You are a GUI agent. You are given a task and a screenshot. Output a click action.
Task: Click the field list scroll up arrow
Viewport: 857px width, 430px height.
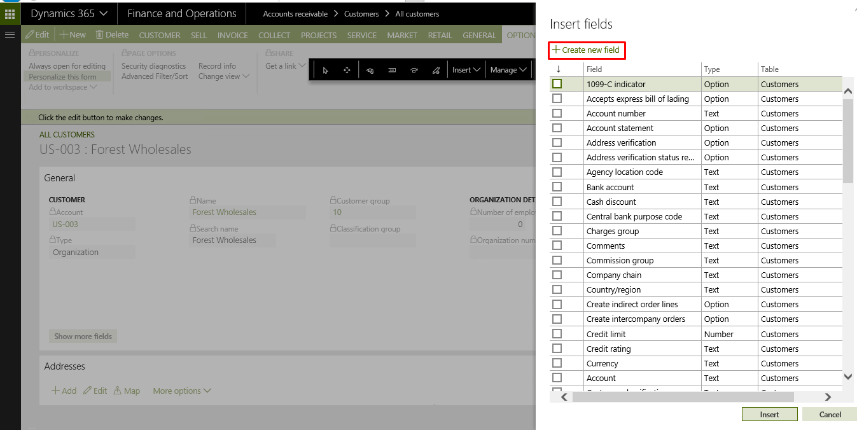848,92
